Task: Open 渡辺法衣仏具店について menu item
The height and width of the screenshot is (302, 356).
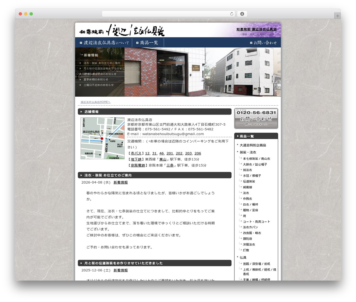Action: tap(104, 43)
